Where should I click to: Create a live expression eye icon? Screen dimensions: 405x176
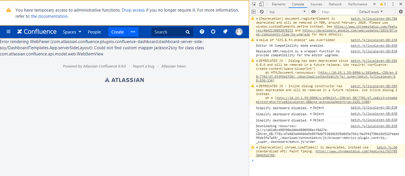313,12
